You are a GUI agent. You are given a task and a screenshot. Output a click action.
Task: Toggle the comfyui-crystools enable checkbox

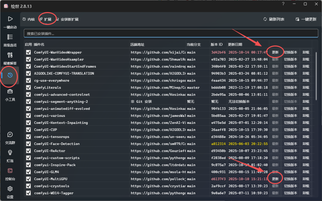(x=28, y=186)
